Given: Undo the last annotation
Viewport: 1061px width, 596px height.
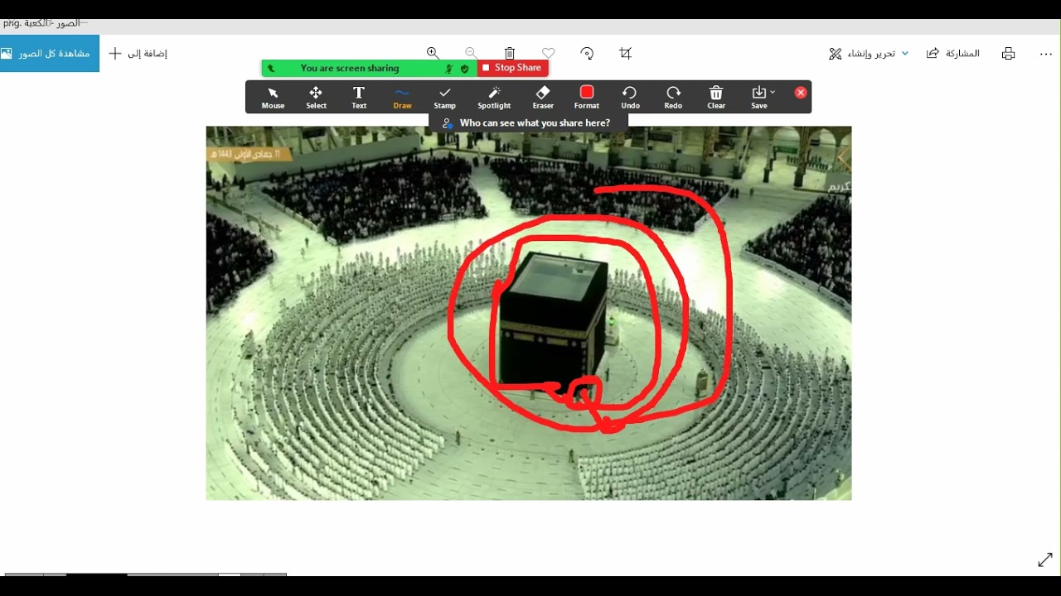Looking at the screenshot, I should click(630, 98).
